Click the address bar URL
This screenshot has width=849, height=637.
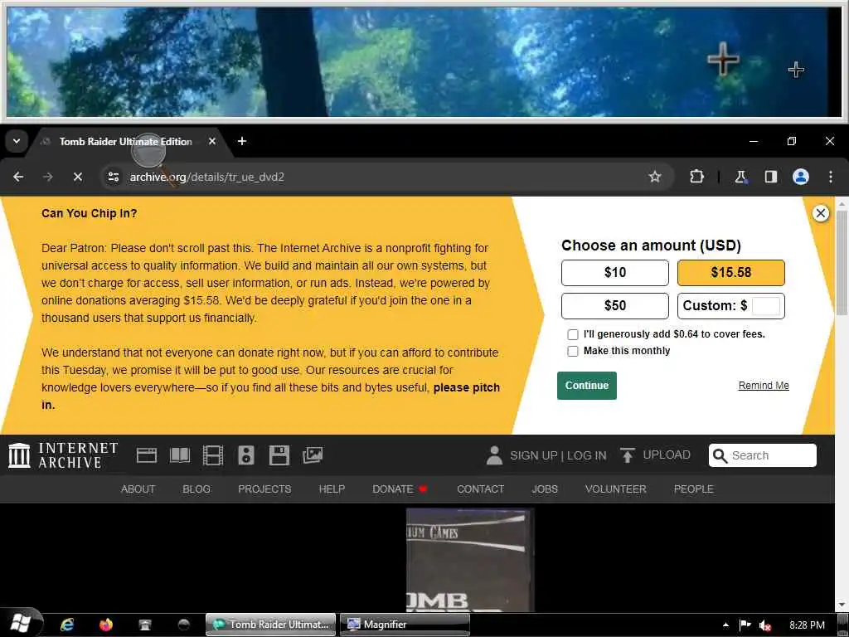click(x=206, y=177)
